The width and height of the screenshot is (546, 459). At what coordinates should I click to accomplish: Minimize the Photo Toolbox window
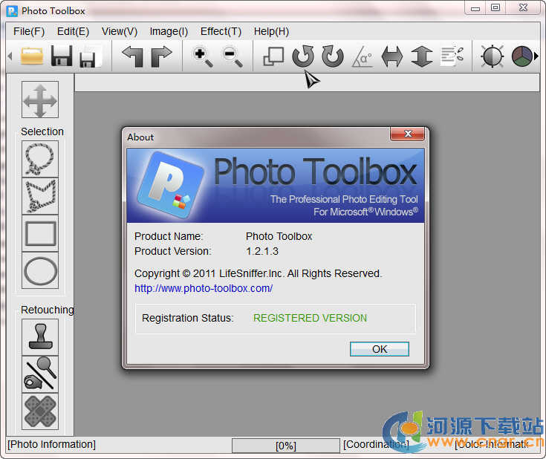[x=475, y=8]
